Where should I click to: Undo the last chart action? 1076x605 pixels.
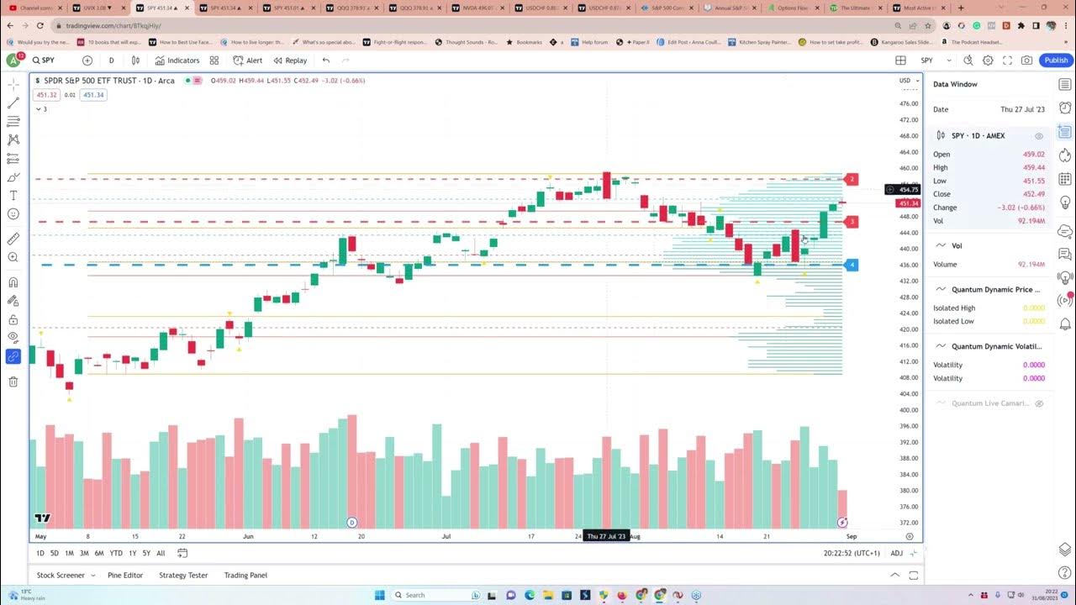click(326, 60)
